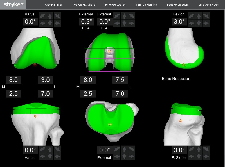Click the 7.5 lateral resection value
The height and width of the screenshot is (167, 225).
click(120, 80)
